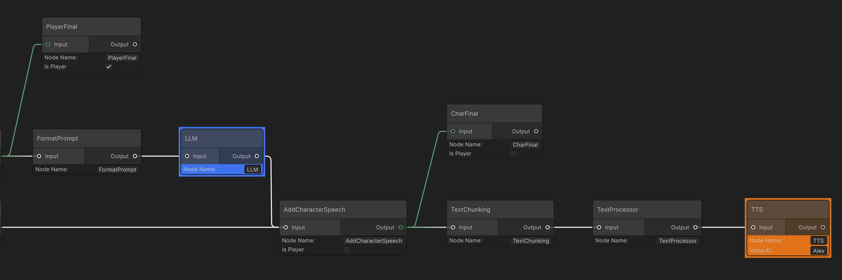The image size is (842, 280).
Task: Click the PlayerFinal node output port
Action: point(135,44)
